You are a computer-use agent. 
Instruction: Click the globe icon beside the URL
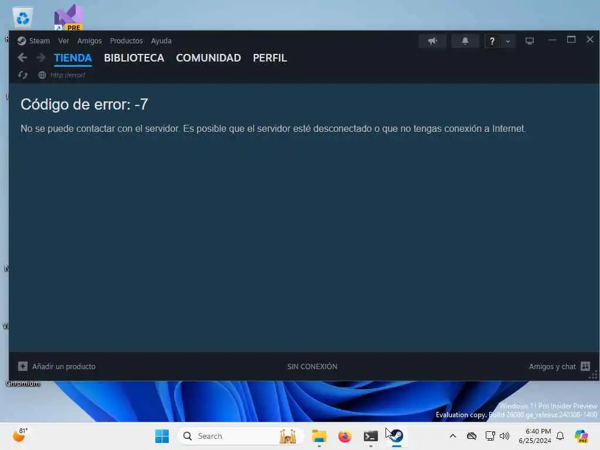42,75
